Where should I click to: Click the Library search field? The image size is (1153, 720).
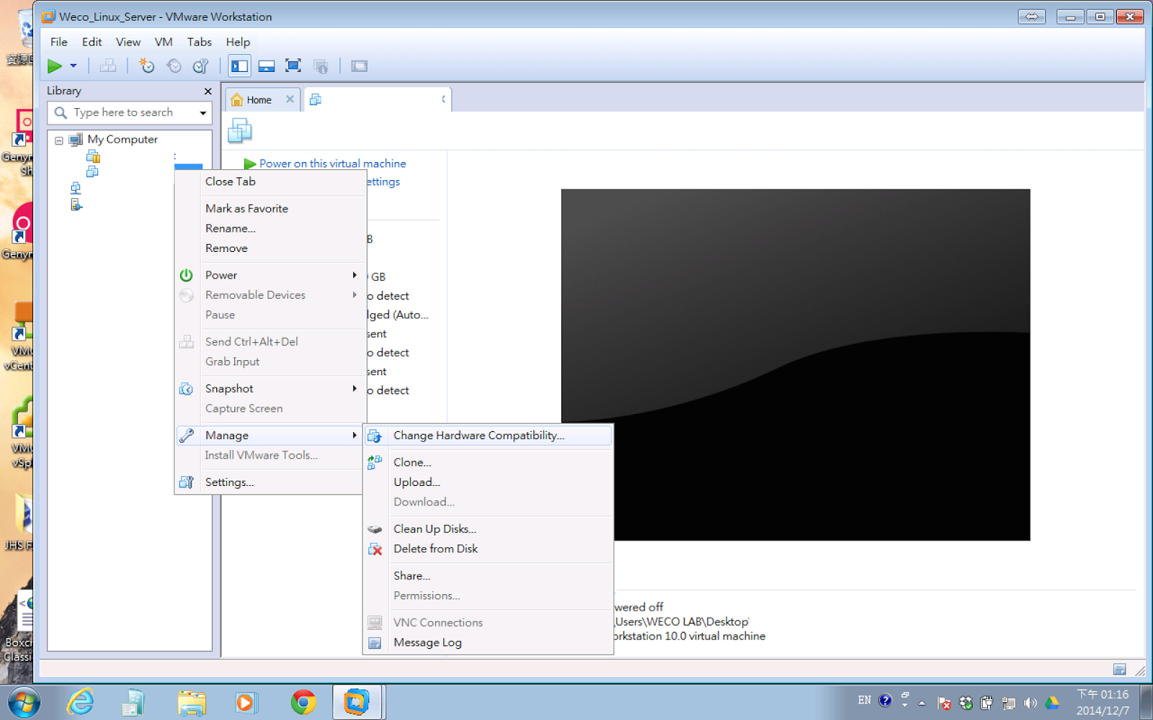130,112
